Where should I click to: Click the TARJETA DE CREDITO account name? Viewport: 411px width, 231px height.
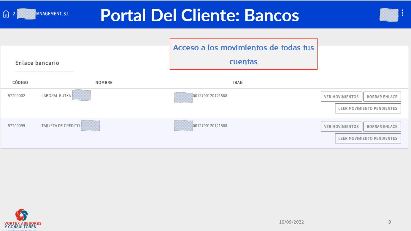pos(61,126)
